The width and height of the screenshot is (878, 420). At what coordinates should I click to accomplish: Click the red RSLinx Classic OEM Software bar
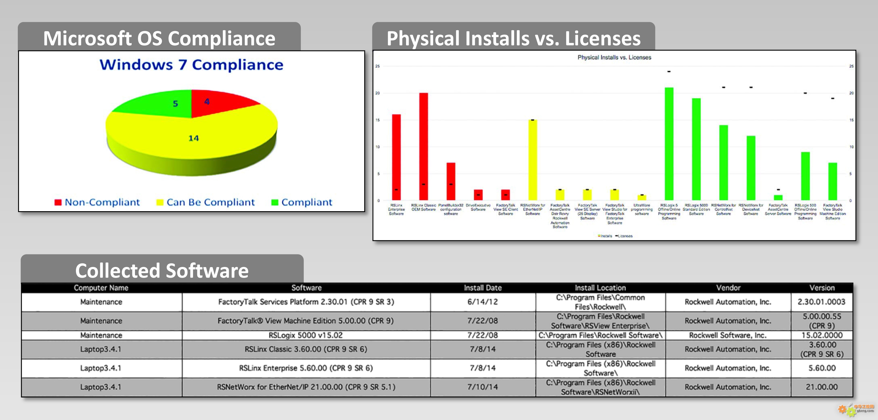click(x=423, y=147)
